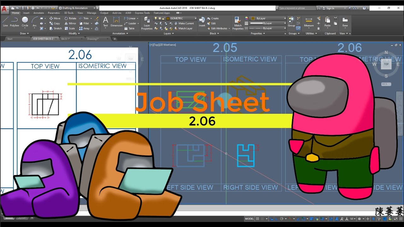Activate the Fillet command
Screen dimensions: 404x227
pyautogui.click(x=84, y=23)
